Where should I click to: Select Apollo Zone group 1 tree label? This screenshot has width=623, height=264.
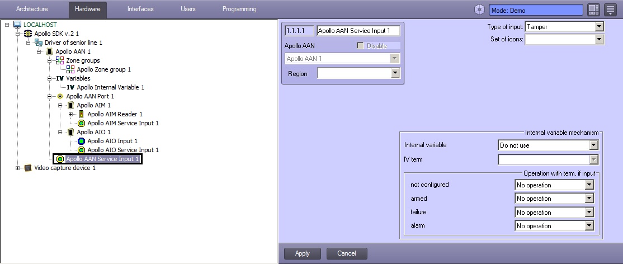[103, 69]
